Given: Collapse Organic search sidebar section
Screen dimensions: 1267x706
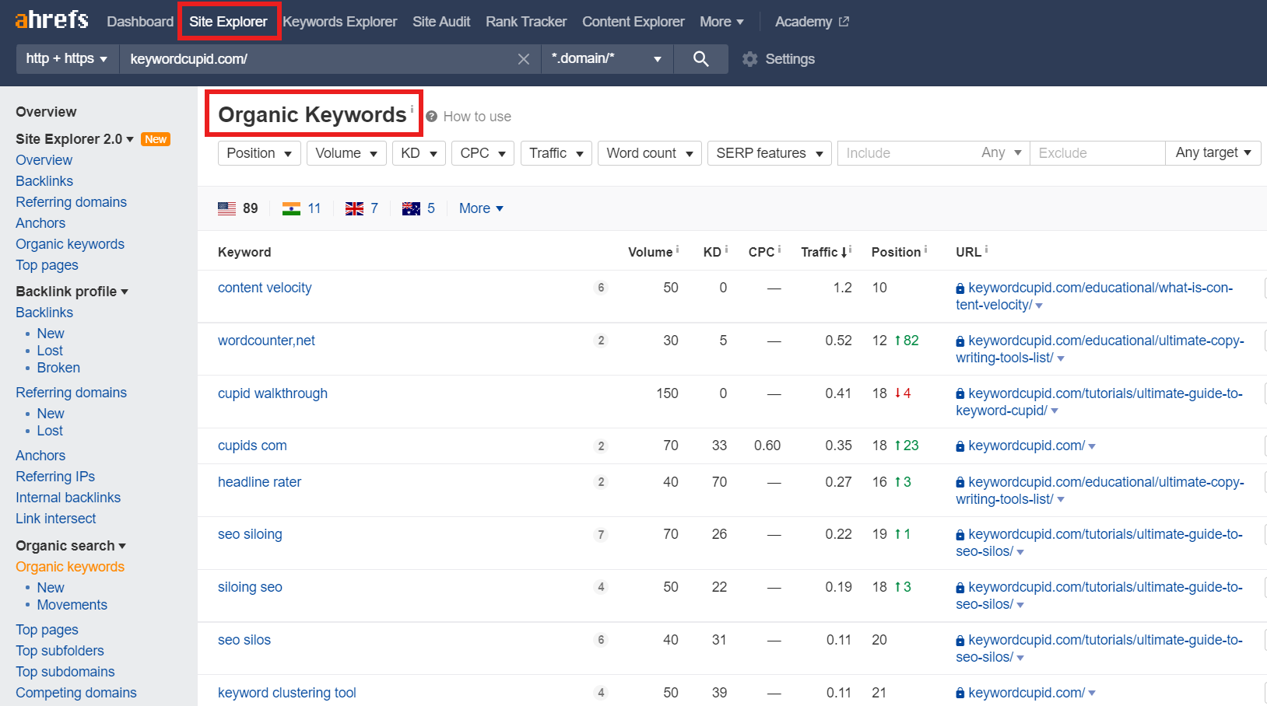Looking at the screenshot, I should pyautogui.click(x=71, y=546).
